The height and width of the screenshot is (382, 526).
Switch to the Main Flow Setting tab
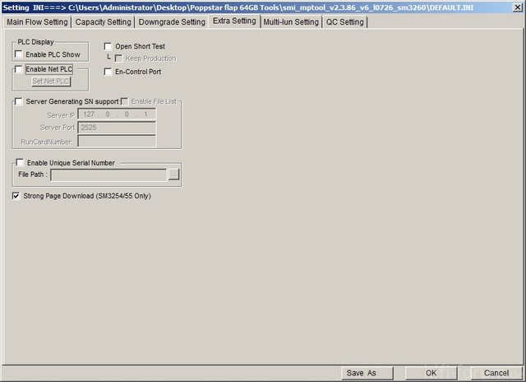click(38, 21)
